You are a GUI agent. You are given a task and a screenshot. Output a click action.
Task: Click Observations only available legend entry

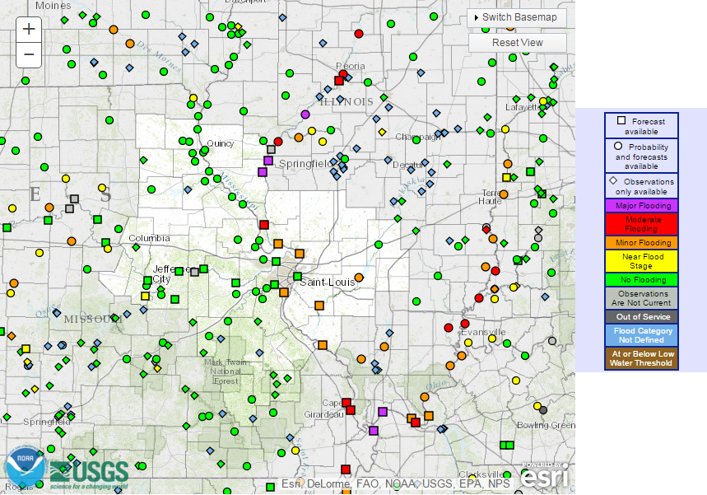(x=641, y=186)
